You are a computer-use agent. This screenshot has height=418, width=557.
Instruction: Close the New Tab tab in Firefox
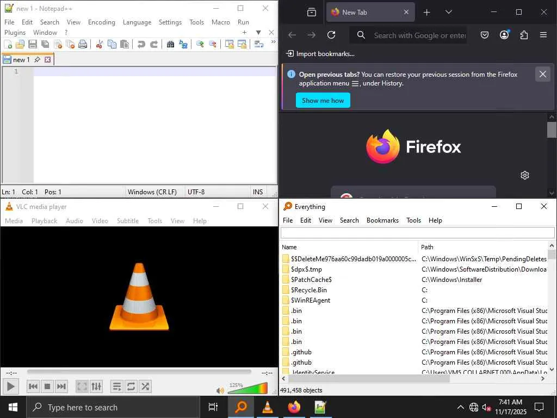pos(406,12)
